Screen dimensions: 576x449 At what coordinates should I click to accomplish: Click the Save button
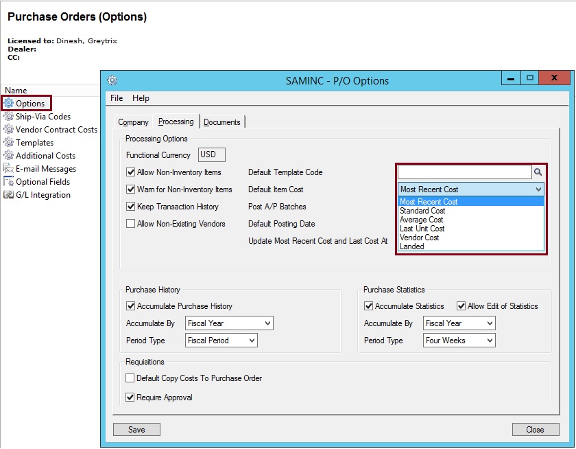tap(136, 430)
